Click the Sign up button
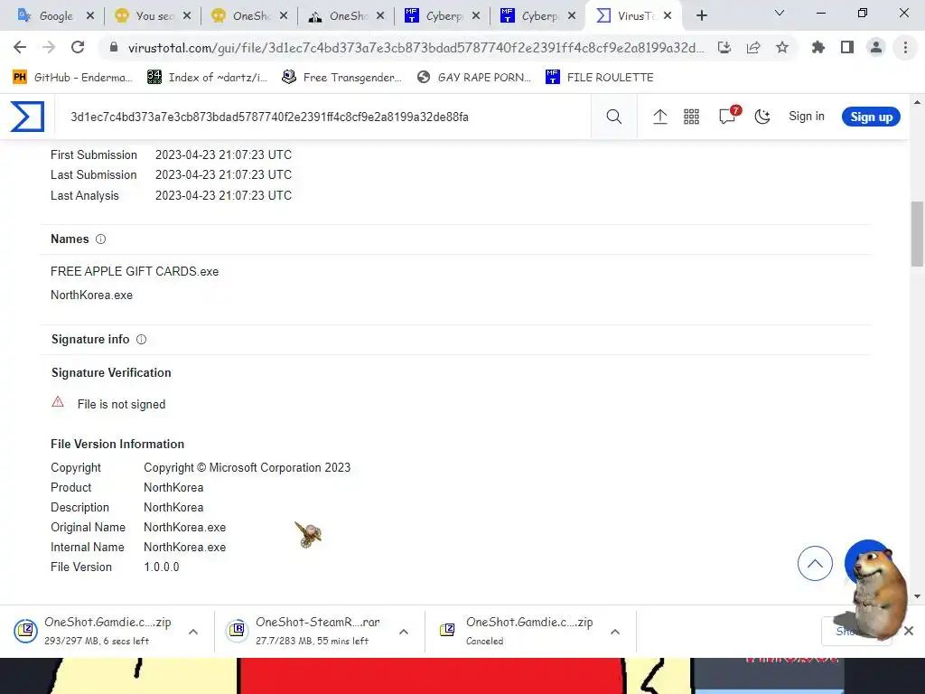925x694 pixels. pos(871,117)
